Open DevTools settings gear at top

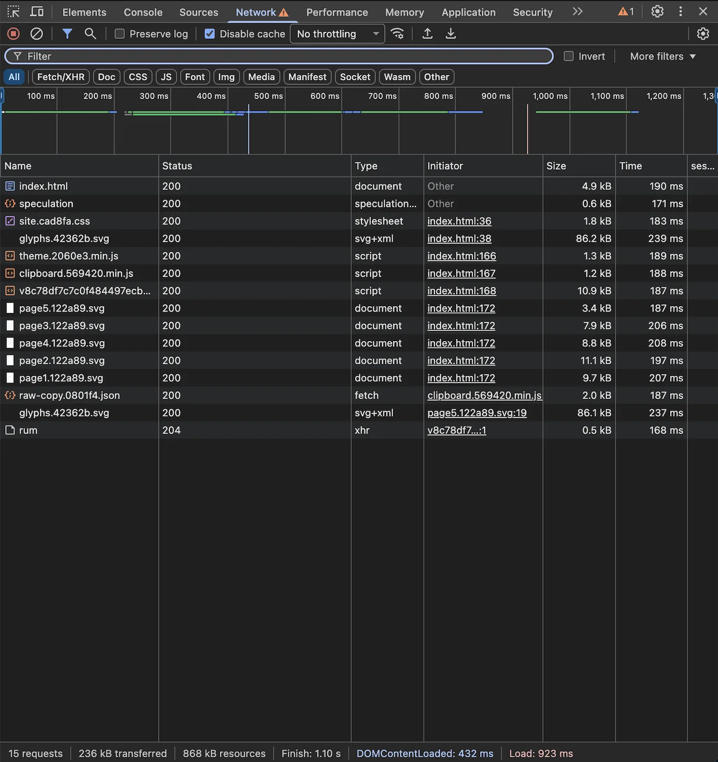[x=657, y=11]
